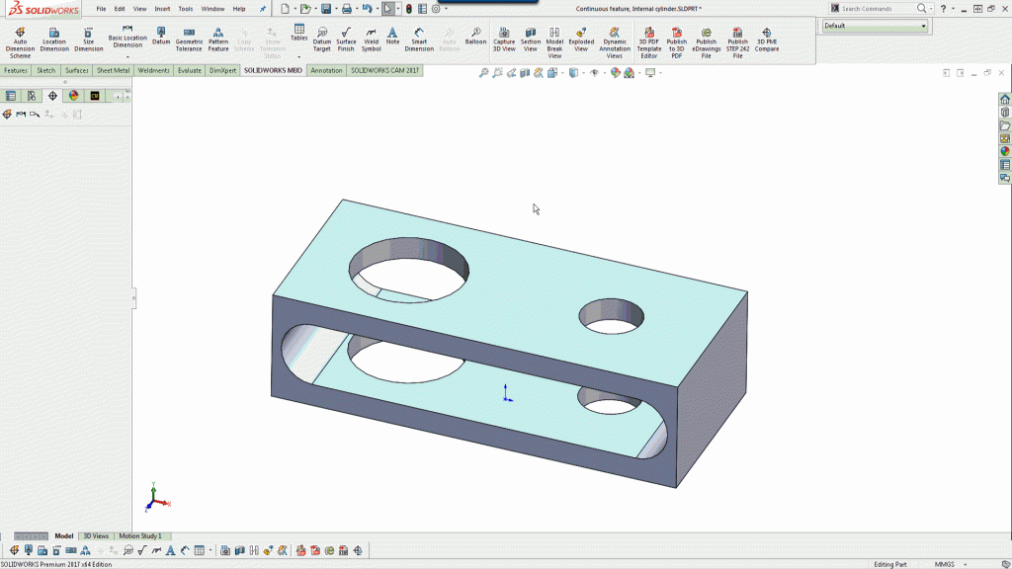The height and width of the screenshot is (569, 1012).
Task: Expand the View Orientation dropdown arrow
Action: pos(561,74)
